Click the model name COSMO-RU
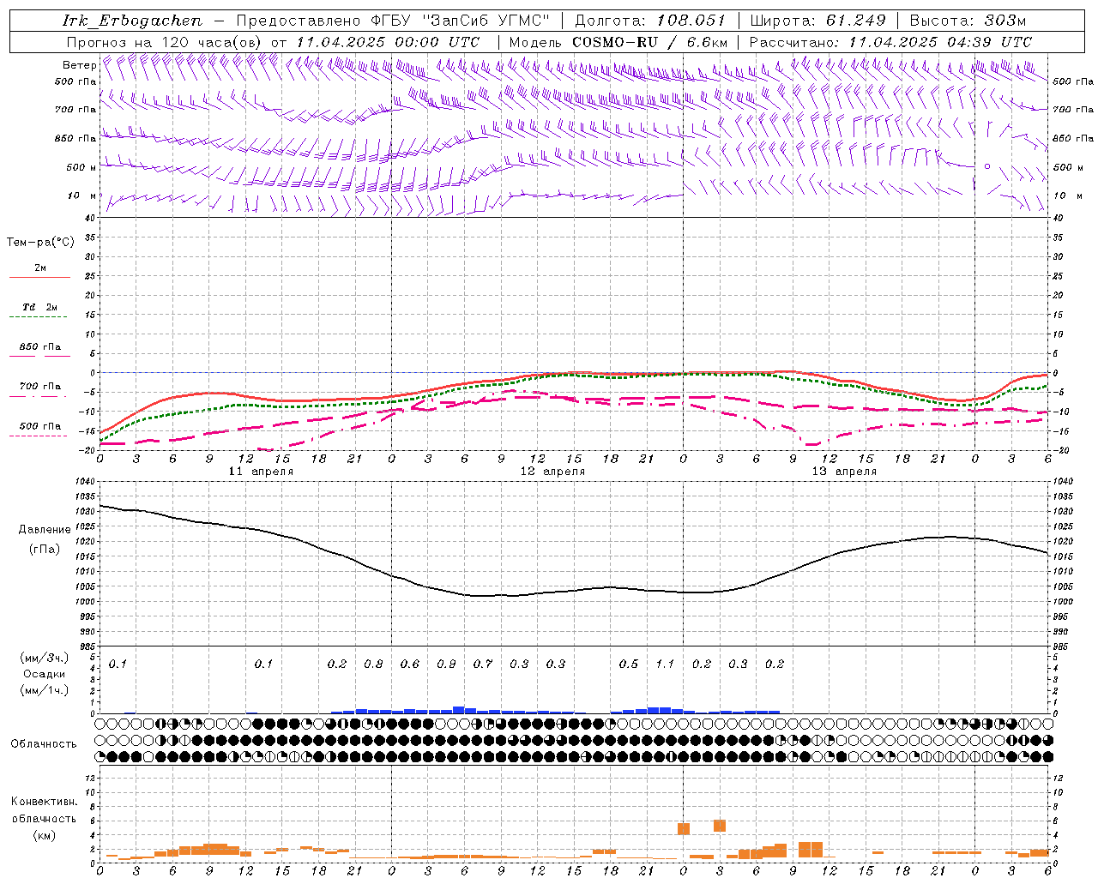 (614, 42)
